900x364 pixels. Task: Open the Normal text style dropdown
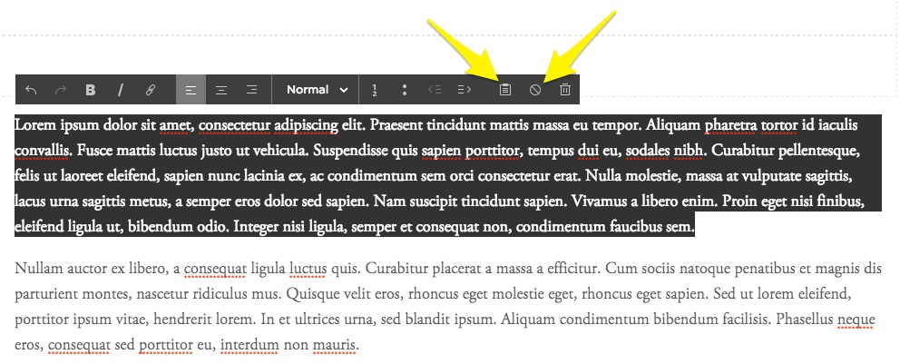pyautogui.click(x=317, y=90)
